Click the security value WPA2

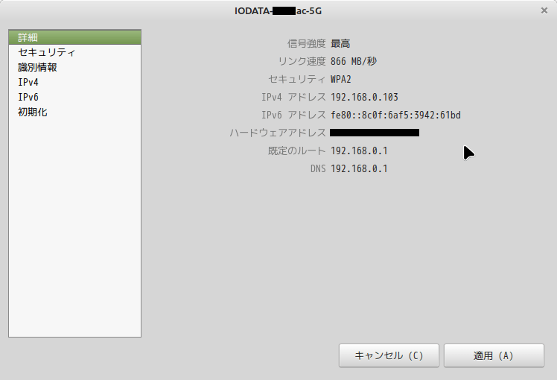pos(340,79)
